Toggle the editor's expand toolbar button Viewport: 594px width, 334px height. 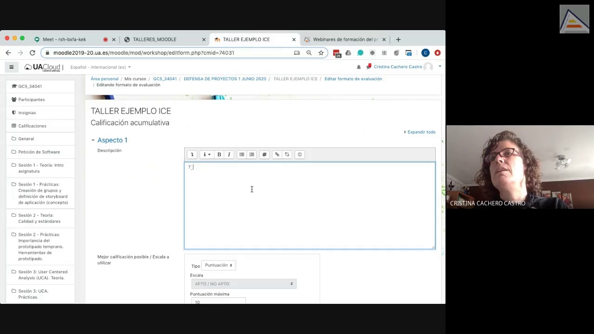[x=192, y=154]
